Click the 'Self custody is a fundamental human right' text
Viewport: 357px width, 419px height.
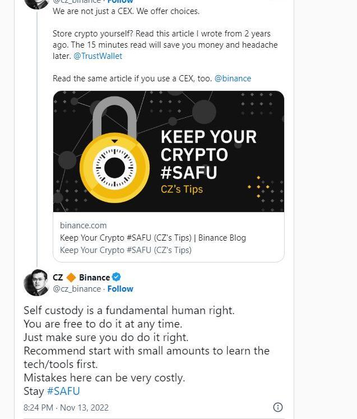point(129,310)
